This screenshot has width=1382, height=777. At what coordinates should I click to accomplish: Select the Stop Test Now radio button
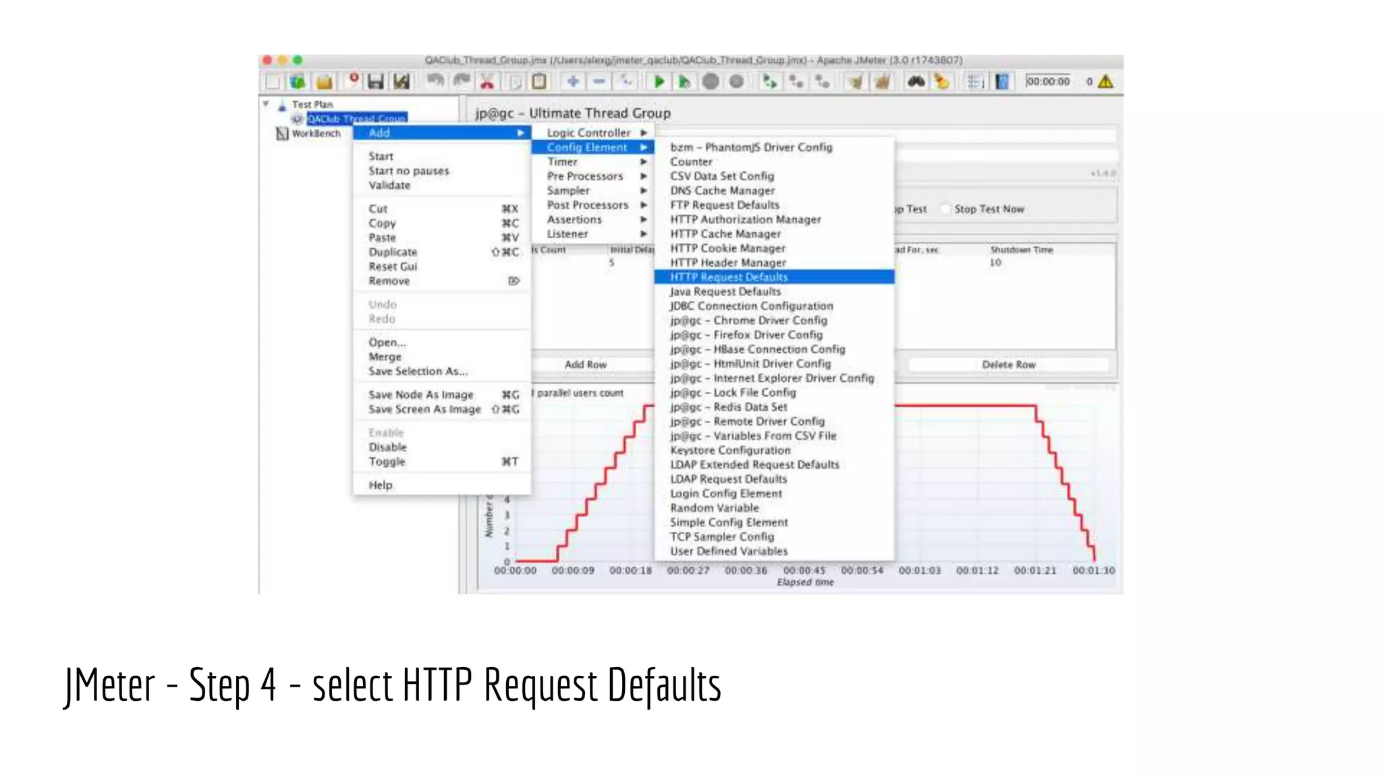pyautogui.click(x=946, y=209)
